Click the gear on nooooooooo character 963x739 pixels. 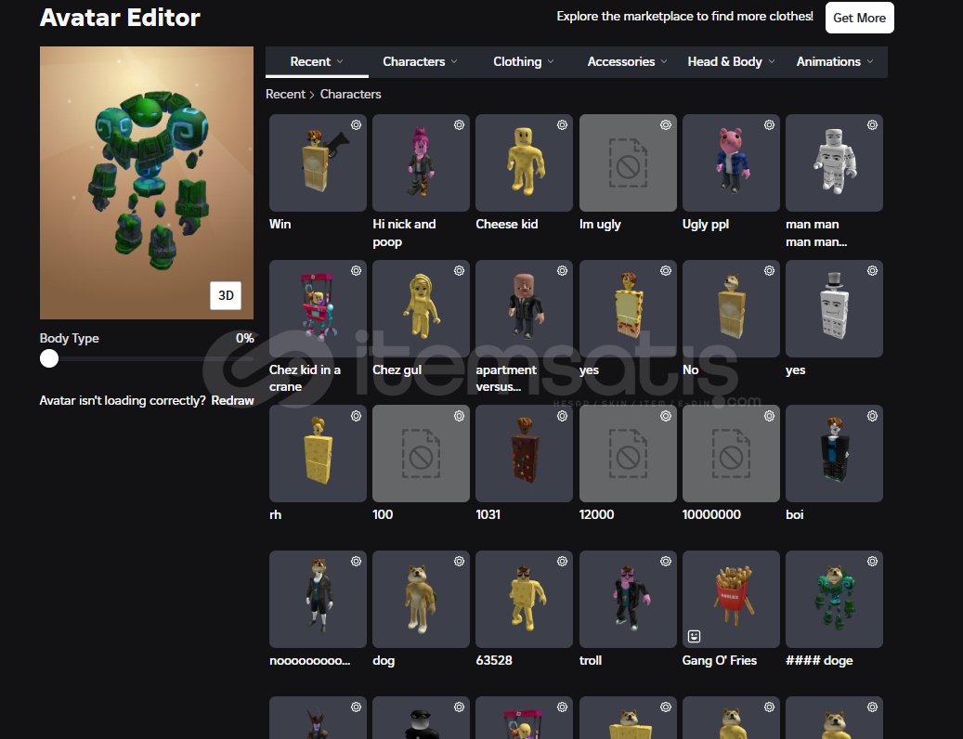[357, 562]
